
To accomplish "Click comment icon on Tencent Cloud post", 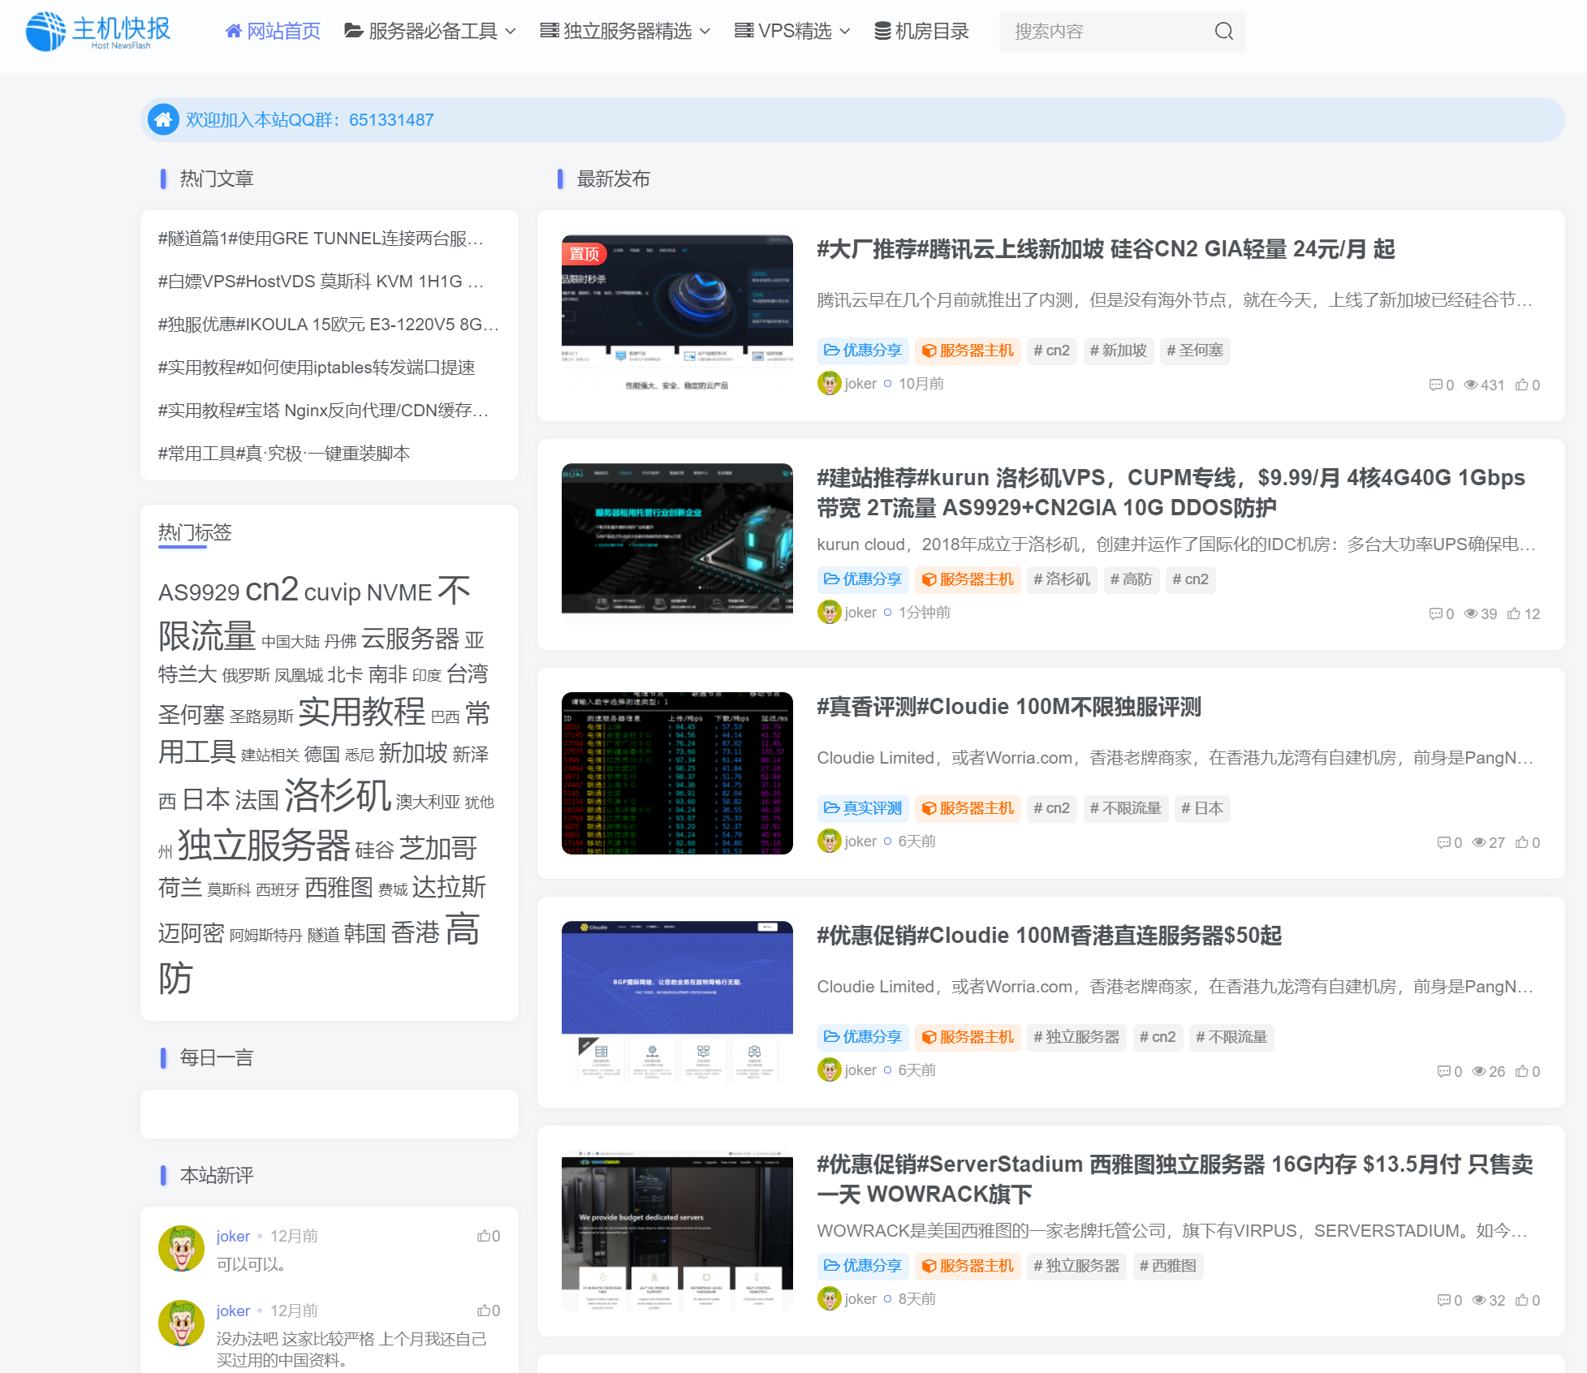I will (x=1435, y=385).
